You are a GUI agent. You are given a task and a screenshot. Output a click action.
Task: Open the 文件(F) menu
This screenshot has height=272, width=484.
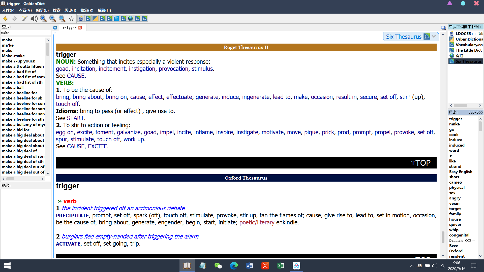(x=8, y=10)
